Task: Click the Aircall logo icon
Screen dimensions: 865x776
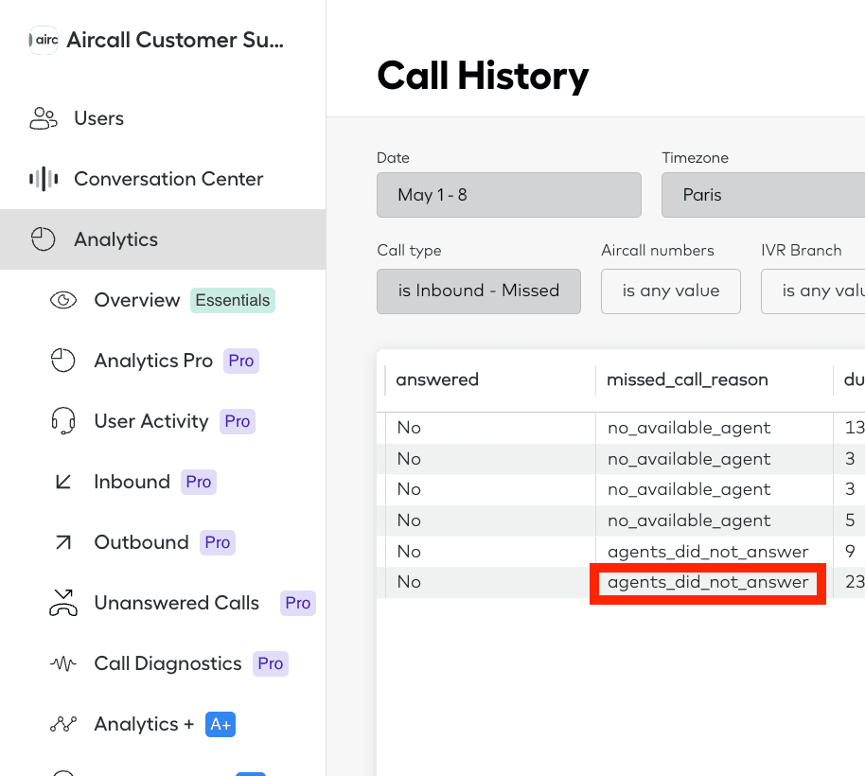Action: tap(44, 40)
